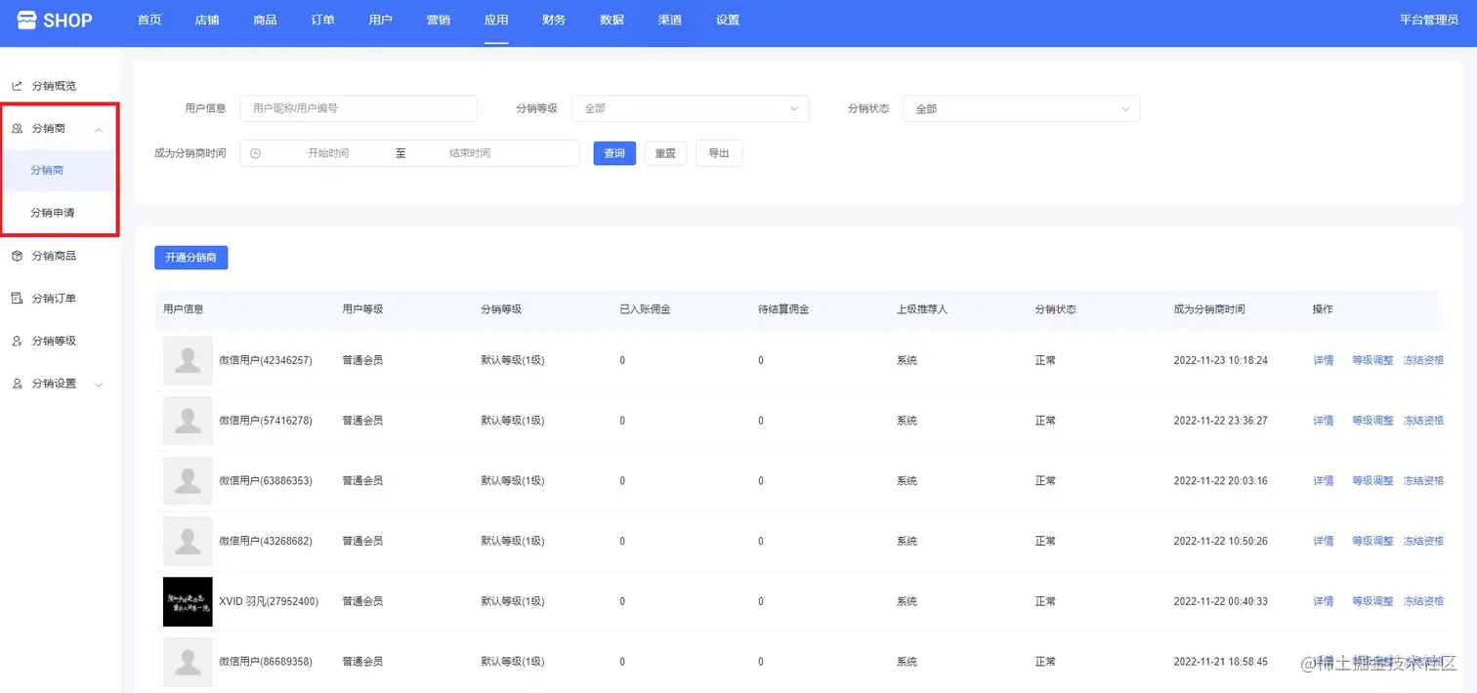The image size is (1477, 693).
Task: Open 详情 for user 42346257
Action: pos(1324,360)
